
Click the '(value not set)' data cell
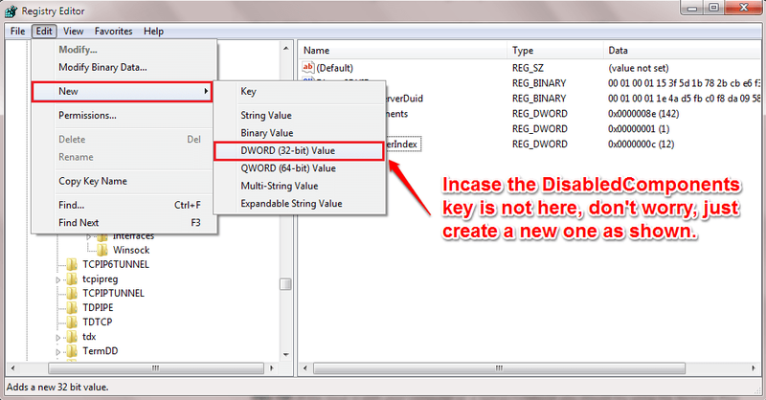638,68
